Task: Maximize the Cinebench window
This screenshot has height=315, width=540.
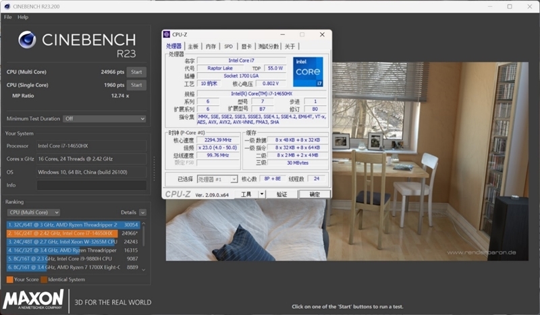Action: pos(510,7)
